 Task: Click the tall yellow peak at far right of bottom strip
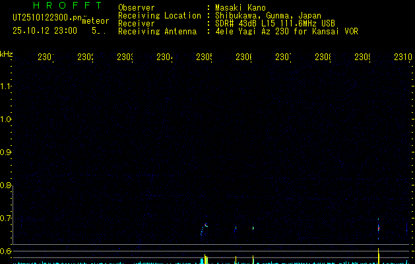point(378,255)
